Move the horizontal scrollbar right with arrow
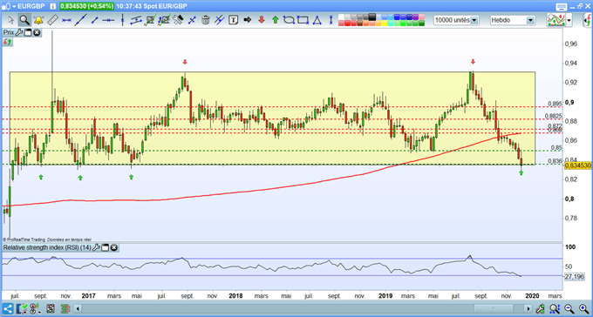This screenshot has height=317, width=593. 528,309
